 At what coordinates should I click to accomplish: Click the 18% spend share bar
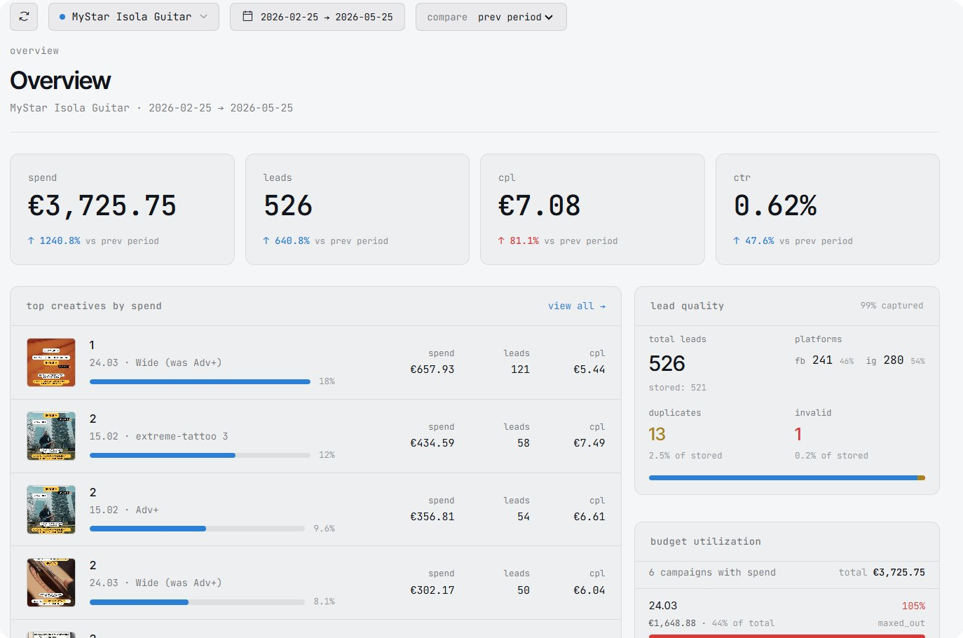[200, 382]
